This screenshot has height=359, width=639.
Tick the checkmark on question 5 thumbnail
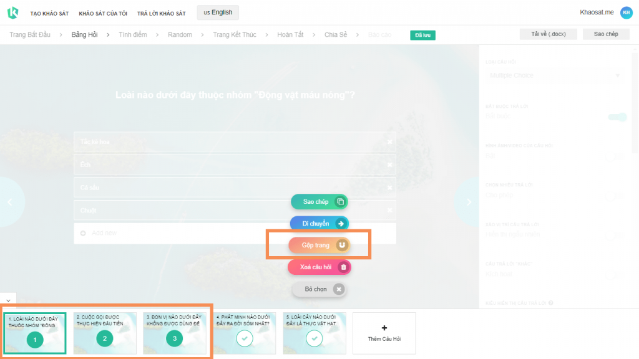(315, 338)
